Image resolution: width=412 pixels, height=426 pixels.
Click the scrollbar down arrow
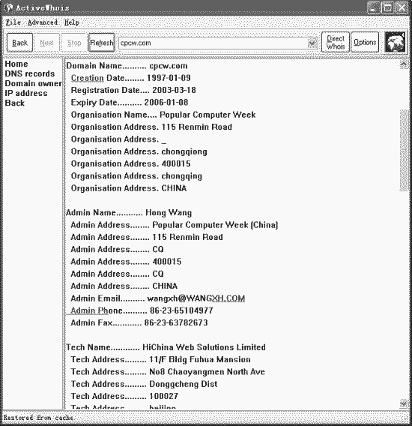[x=404, y=403]
